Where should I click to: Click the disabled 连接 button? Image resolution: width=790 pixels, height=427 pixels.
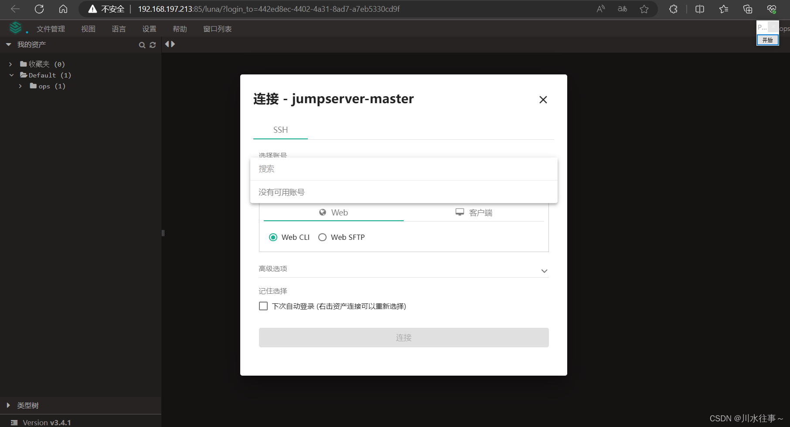pyautogui.click(x=404, y=337)
